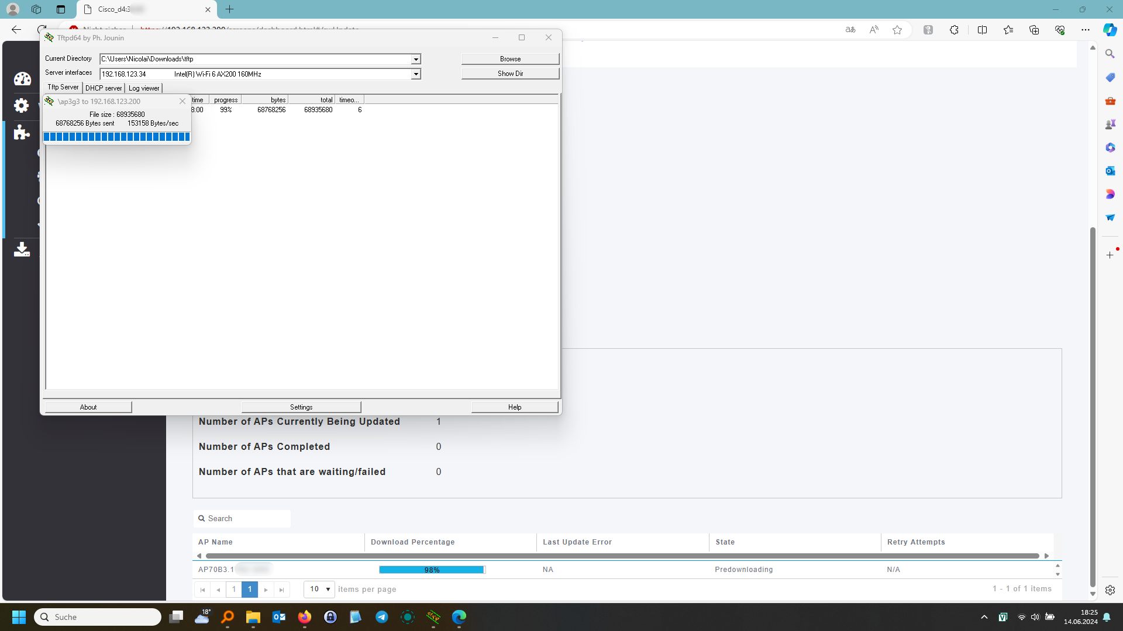The height and width of the screenshot is (631, 1123).
Task: Click Browse button for directory
Action: (510, 58)
